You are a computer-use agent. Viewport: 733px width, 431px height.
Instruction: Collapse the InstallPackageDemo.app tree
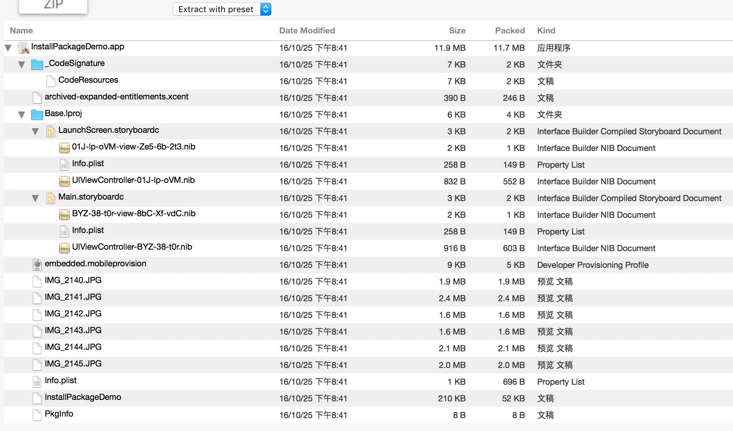8,48
